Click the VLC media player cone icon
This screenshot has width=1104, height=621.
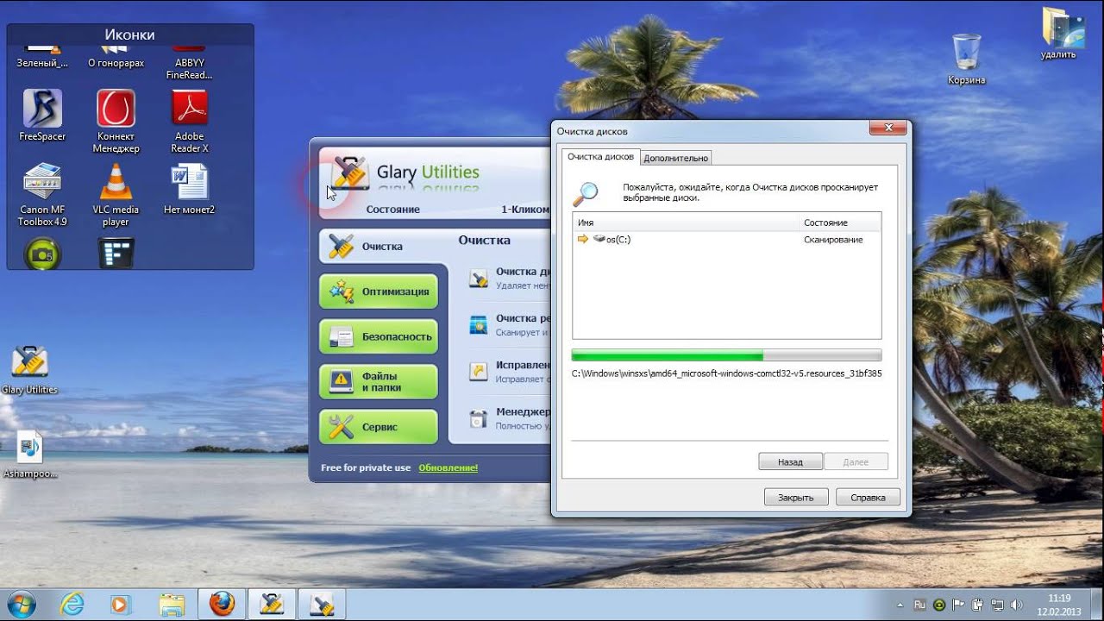coord(116,181)
